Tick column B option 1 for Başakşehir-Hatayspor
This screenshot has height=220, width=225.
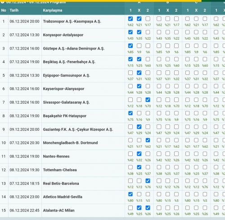(x=159, y=113)
